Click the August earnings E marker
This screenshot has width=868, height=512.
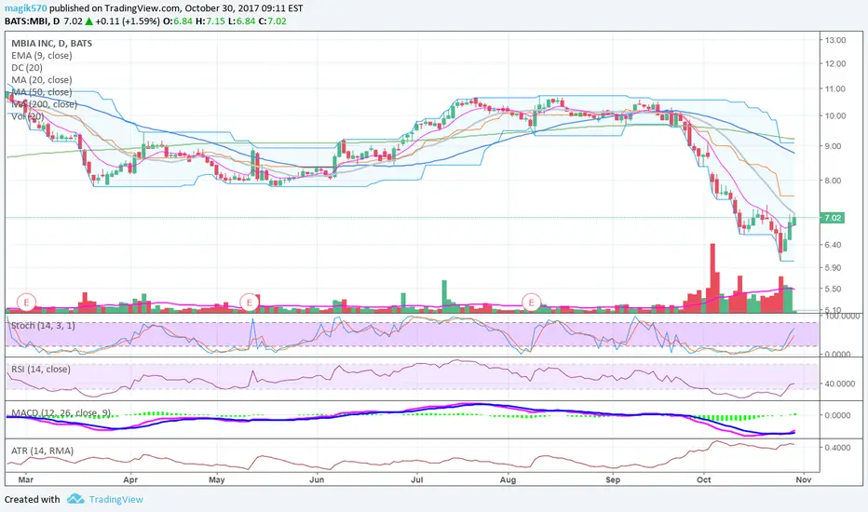(532, 303)
